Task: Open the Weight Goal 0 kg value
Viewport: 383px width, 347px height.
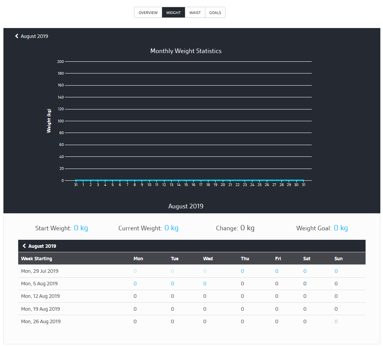Action: tap(341, 228)
